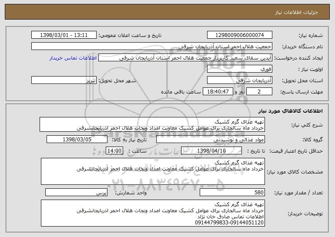Click the phone numbers 09144799833-09144051120

(229, 223)
